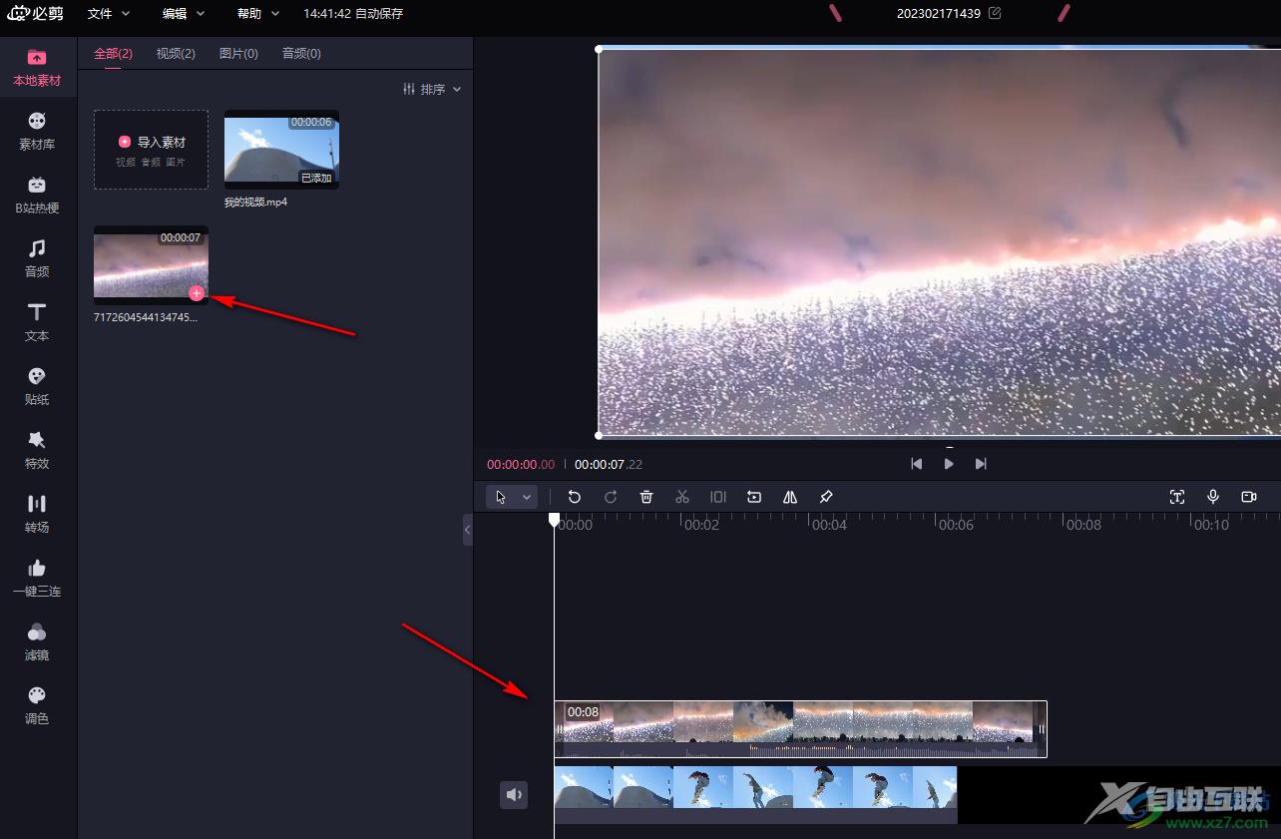The image size is (1281, 839).
Task: Open the 帮助 menu
Action: pyautogui.click(x=258, y=14)
